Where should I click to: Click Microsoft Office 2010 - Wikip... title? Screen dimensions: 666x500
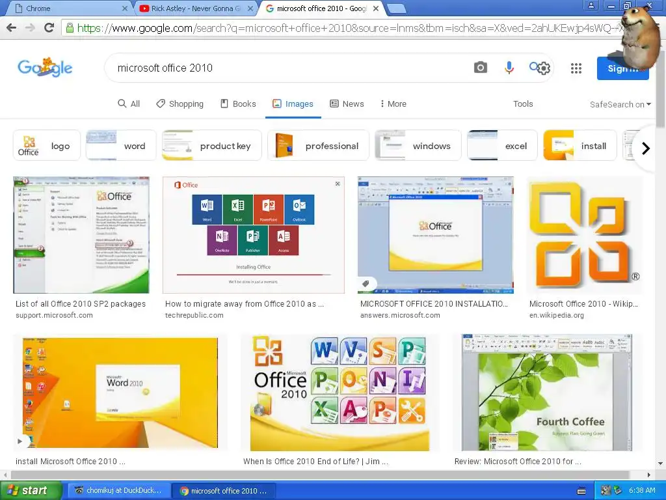583,303
